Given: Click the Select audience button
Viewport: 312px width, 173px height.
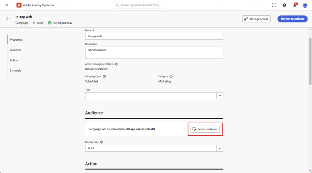Looking at the screenshot, I should (x=205, y=129).
